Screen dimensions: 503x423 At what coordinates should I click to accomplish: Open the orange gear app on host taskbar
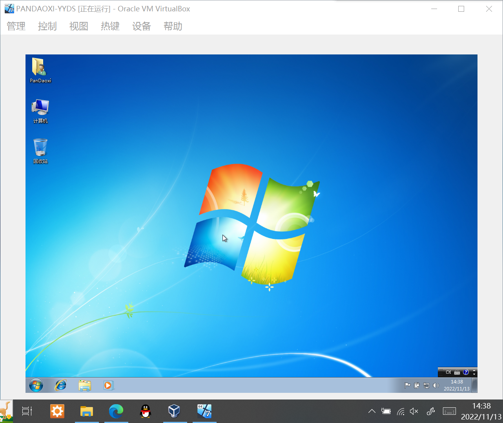[x=57, y=411]
